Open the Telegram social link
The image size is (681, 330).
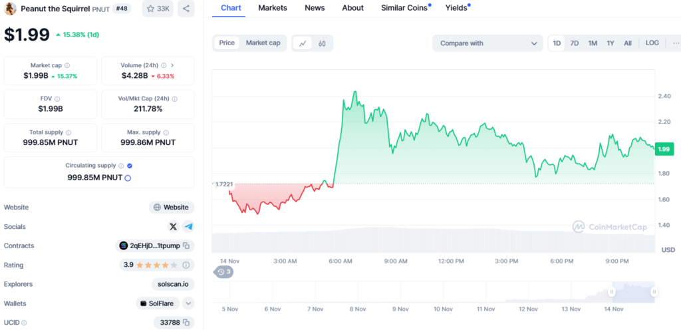point(188,227)
